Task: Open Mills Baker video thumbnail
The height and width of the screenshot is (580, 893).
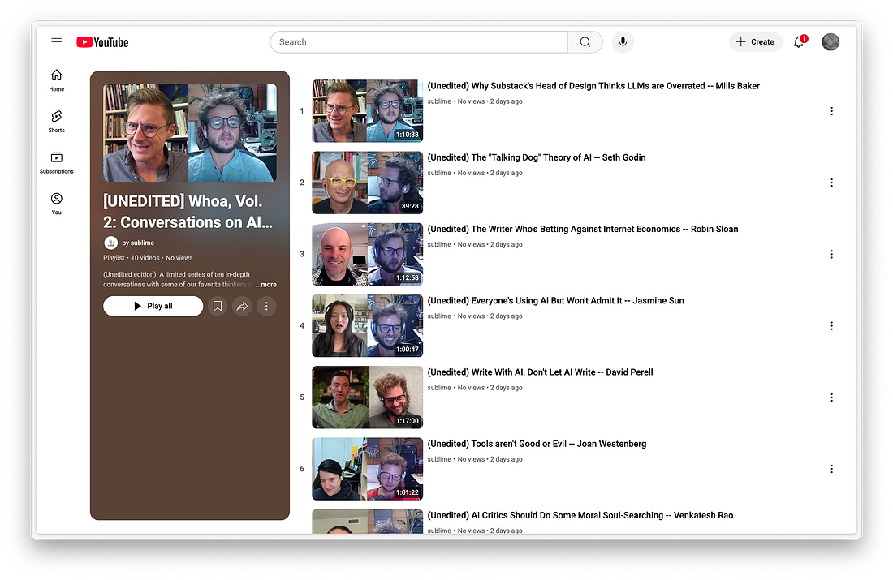Action: point(367,111)
